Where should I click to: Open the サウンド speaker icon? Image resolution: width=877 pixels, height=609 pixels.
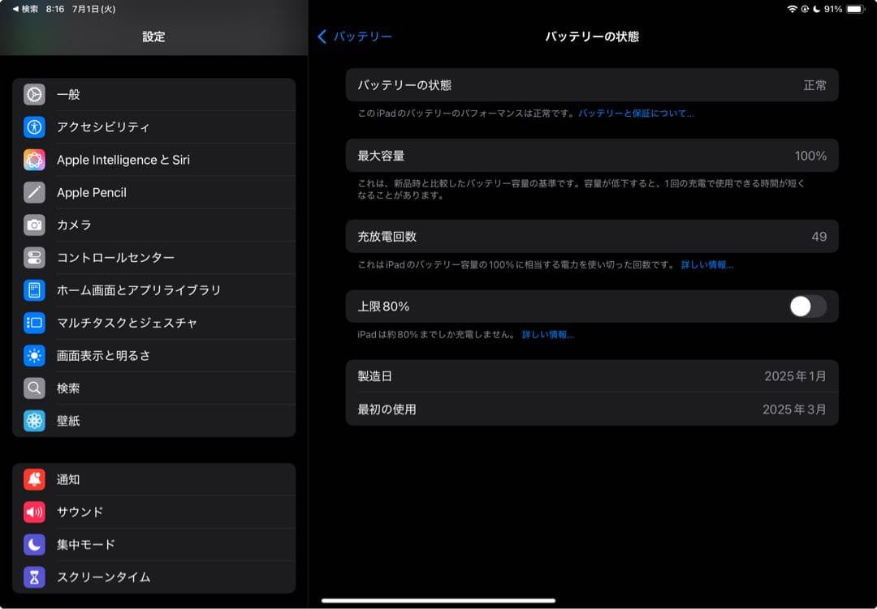coord(33,512)
